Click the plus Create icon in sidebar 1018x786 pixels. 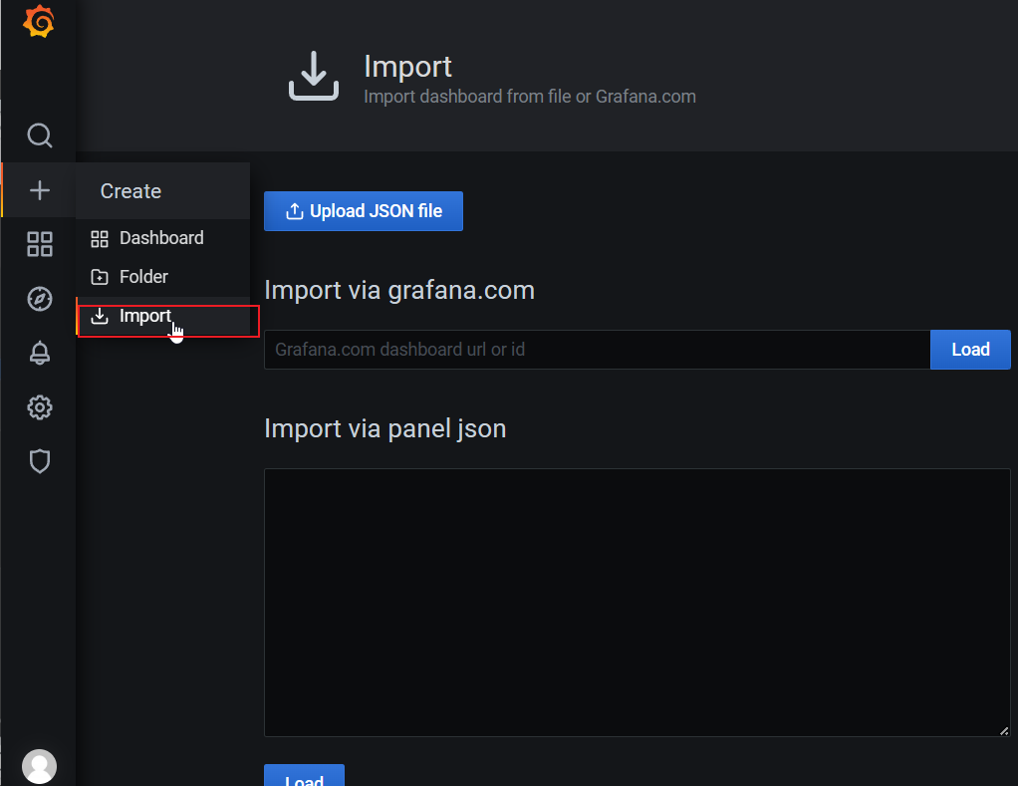pyautogui.click(x=40, y=190)
